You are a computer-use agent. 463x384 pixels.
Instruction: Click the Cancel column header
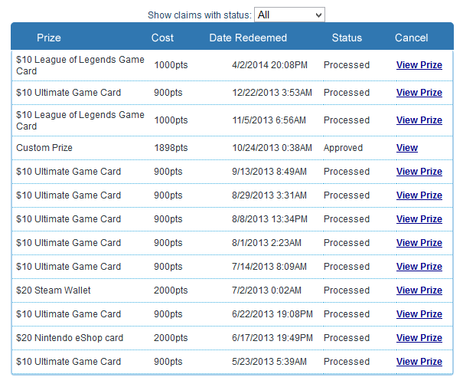(411, 38)
